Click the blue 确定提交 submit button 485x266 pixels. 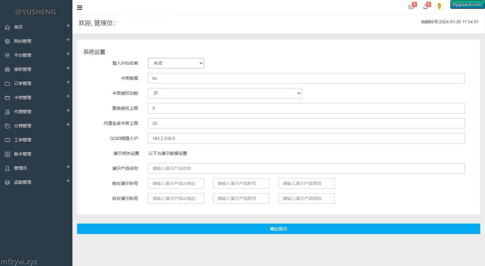pos(278,229)
